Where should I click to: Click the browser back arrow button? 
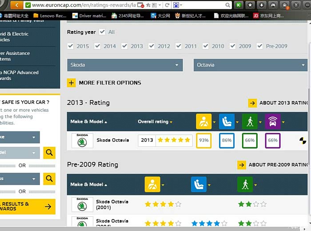click(x=16, y=5)
